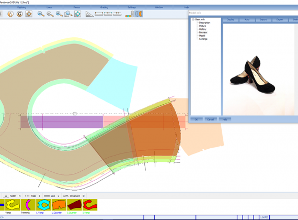Select the zoom window magnifier icon

coord(68,14)
